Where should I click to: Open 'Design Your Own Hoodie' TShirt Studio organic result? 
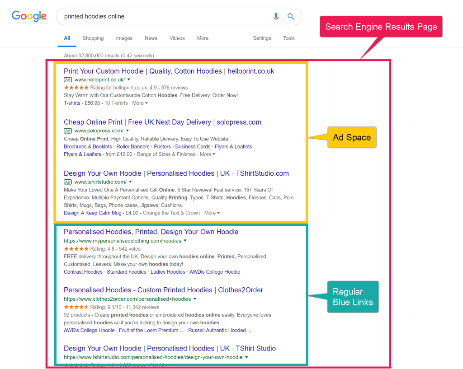click(170, 348)
